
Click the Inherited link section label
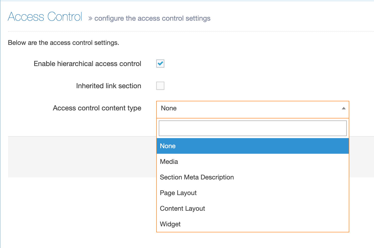[x=109, y=86]
